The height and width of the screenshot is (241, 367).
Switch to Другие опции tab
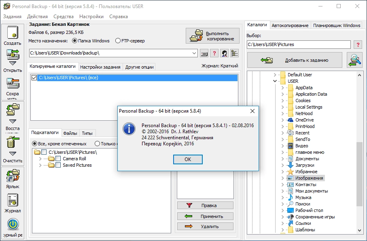click(139, 67)
